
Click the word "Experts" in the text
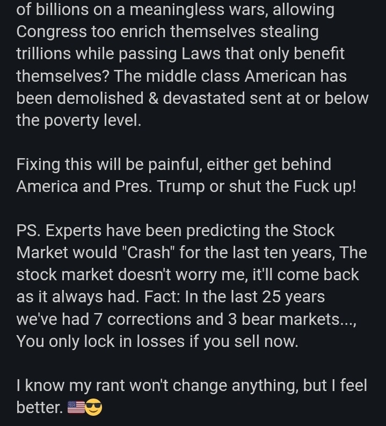[73, 231]
